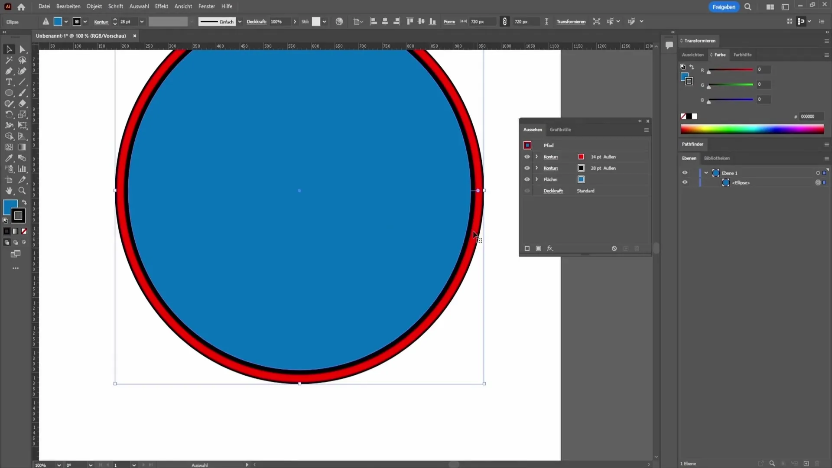
Task: Open fill color dropdown in control bar
Action: click(66, 22)
